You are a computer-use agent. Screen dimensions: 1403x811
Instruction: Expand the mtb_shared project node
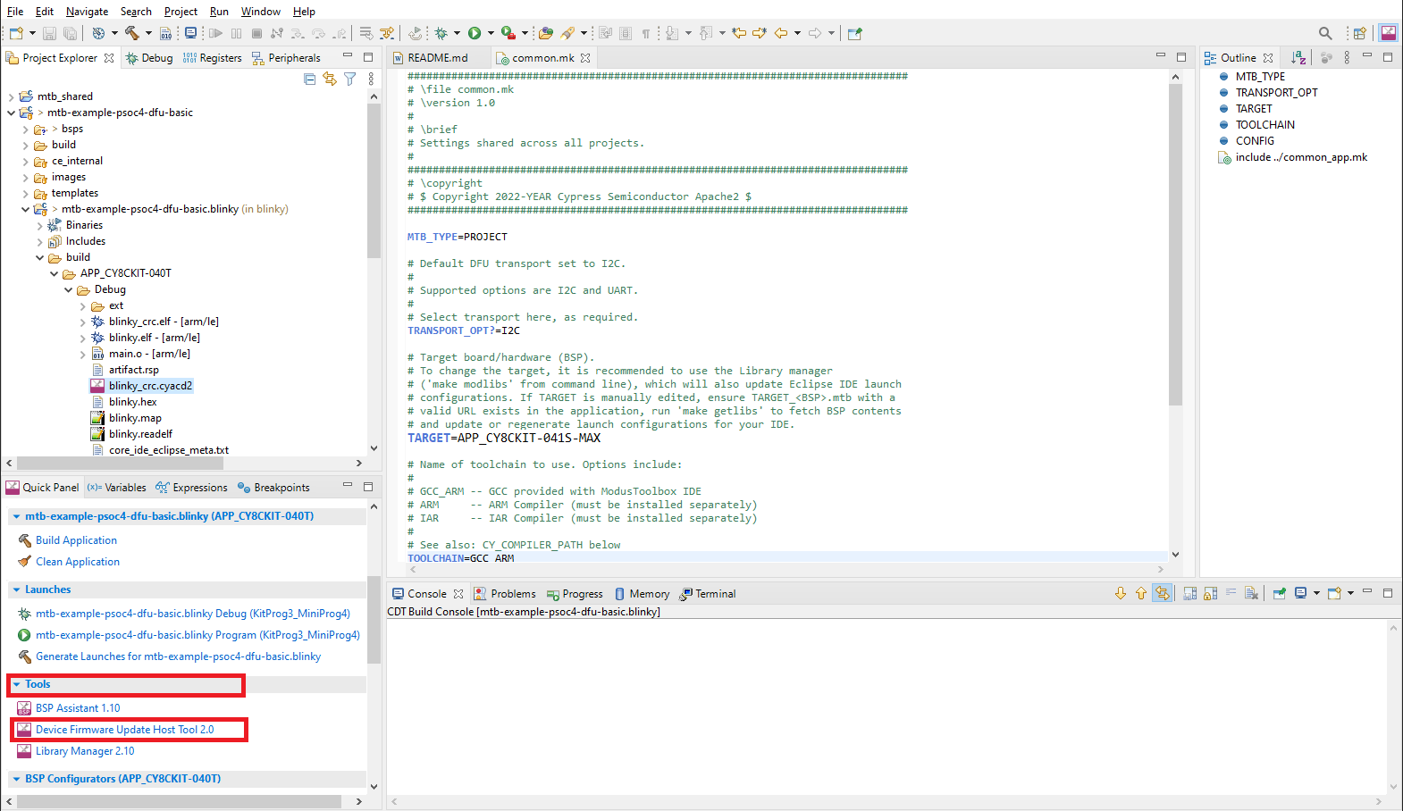11,96
